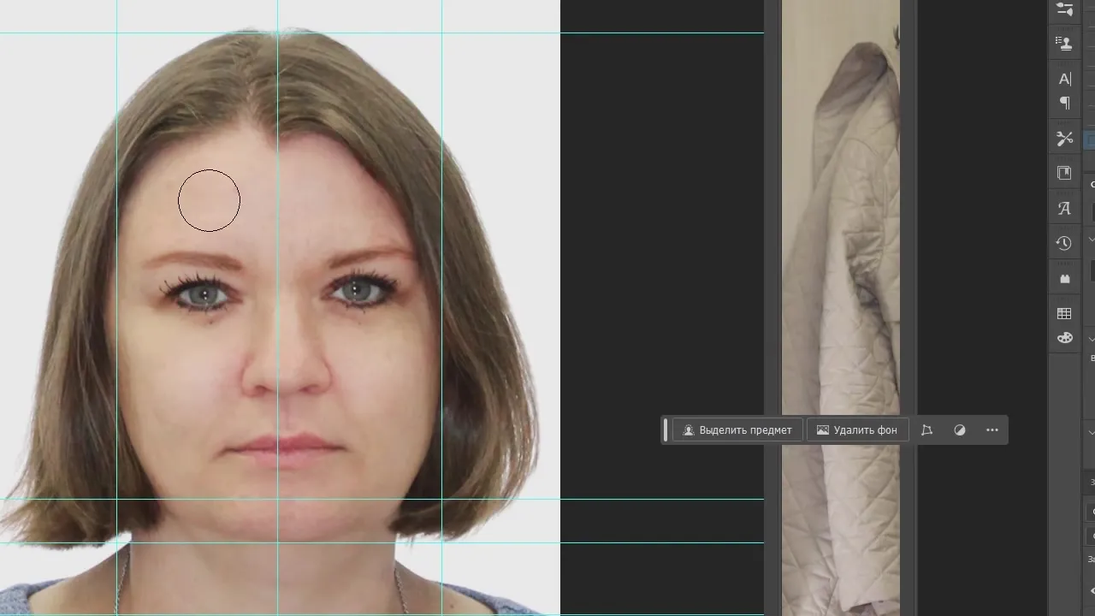Click the transform image icon in contextual bar

pyautogui.click(x=926, y=430)
